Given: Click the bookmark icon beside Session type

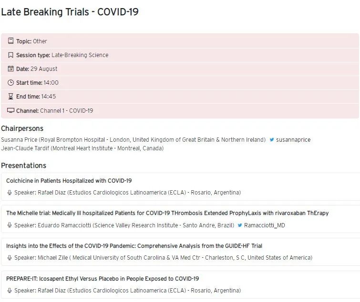Looking at the screenshot, I should (10, 55).
